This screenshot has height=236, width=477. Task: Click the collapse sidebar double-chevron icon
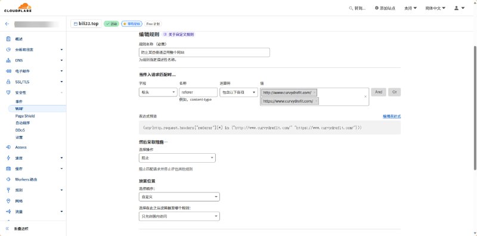(x=7, y=229)
